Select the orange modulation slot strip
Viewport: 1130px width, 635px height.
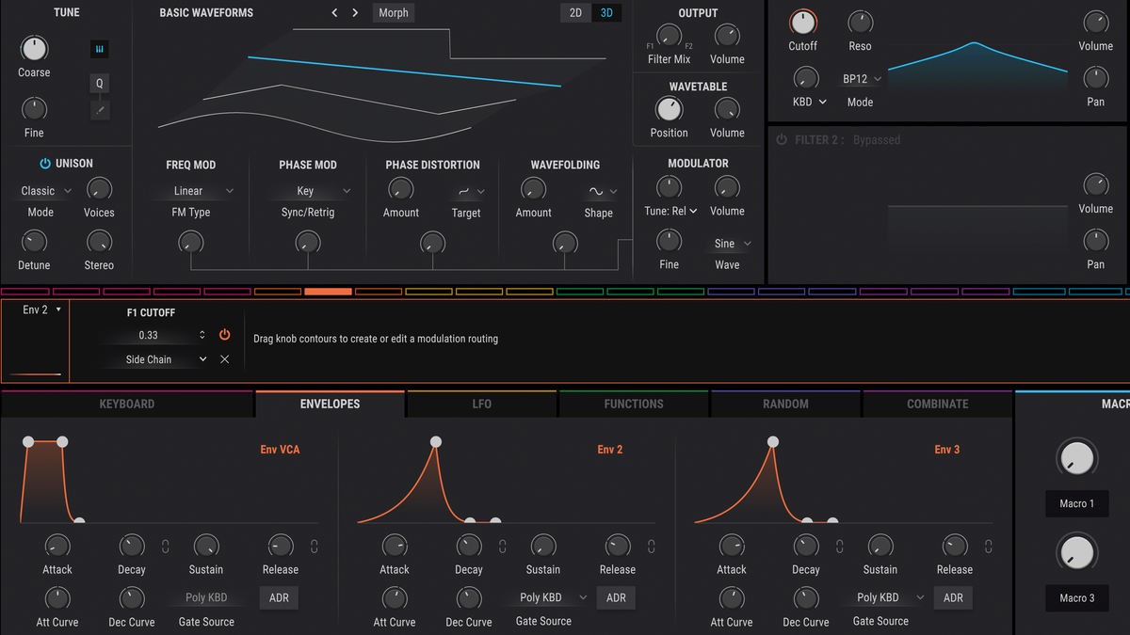[x=328, y=291]
